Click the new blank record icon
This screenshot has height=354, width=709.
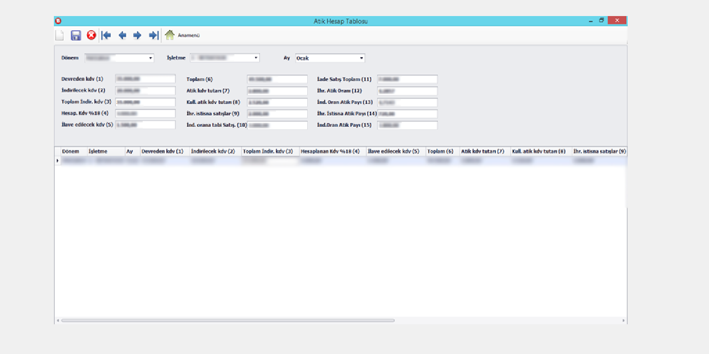point(60,35)
